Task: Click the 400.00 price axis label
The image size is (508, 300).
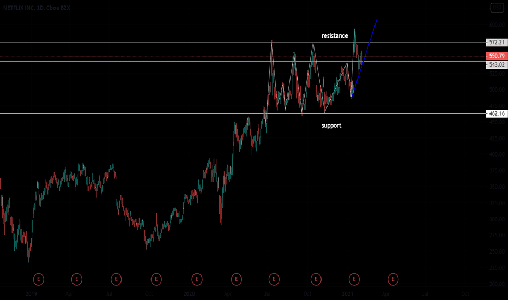Action: [x=497, y=154]
